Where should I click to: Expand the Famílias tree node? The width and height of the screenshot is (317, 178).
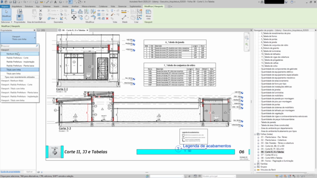(x=255, y=164)
